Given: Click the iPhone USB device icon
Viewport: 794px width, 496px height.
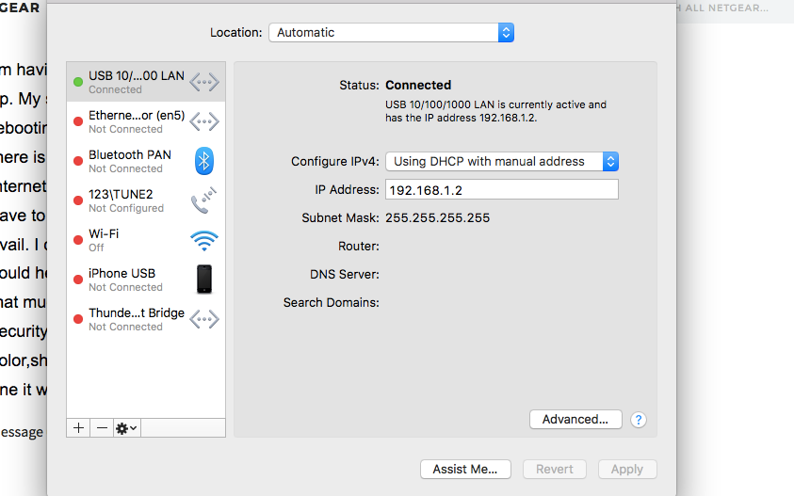Looking at the screenshot, I should click(x=204, y=280).
